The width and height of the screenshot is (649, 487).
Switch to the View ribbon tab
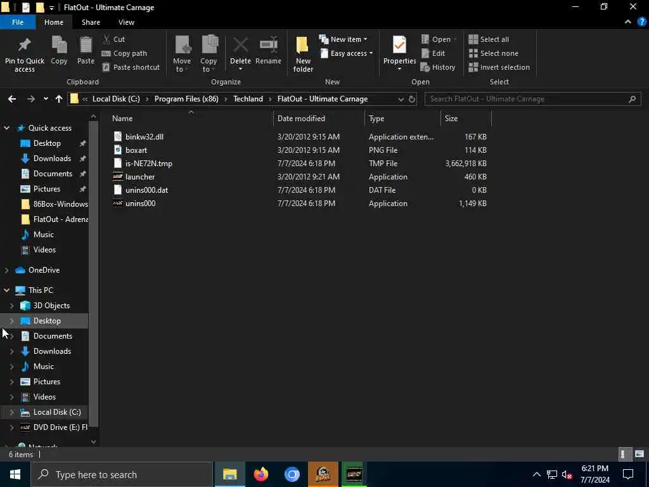coord(126,22)
